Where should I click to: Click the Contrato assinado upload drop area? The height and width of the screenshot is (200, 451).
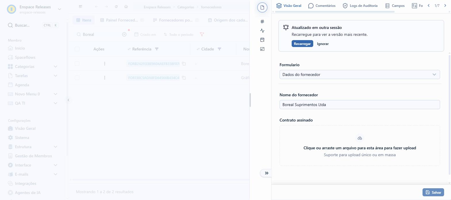coord(360,146)
